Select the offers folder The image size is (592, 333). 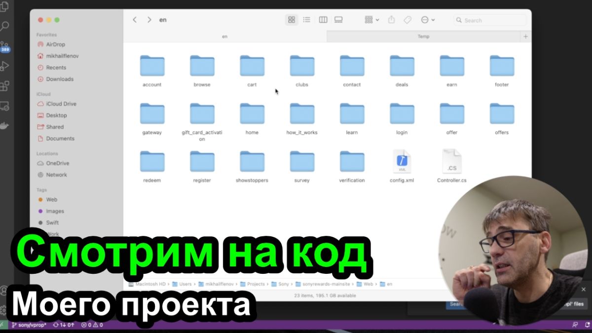(x=502, y=114)
